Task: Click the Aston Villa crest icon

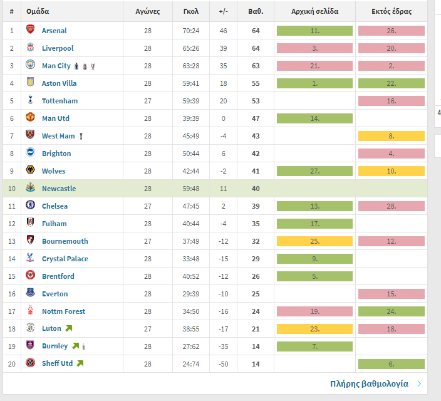Action: click(x=30, y=83)
